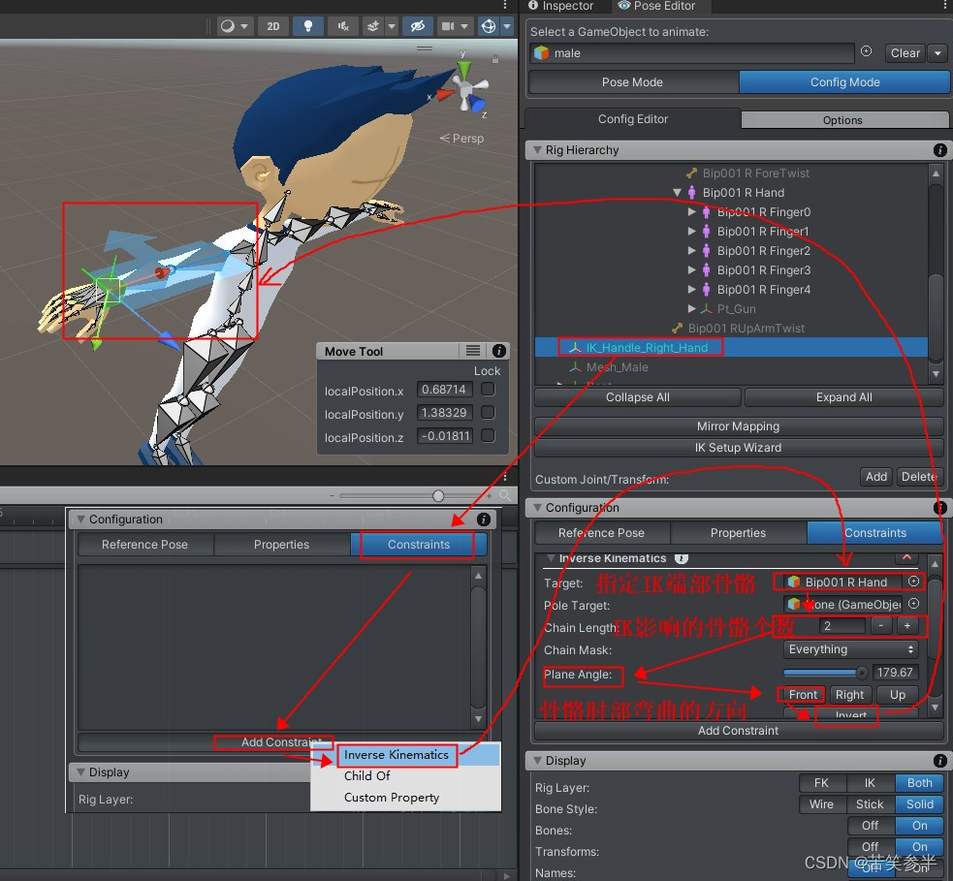Switch Bones display to Off
Viewport: 953px width, 881px height.
pos(870,826)
